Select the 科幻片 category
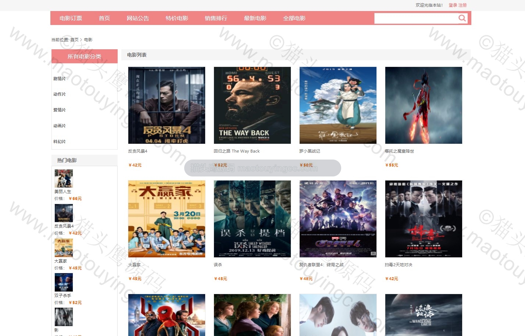525x336 pixels. (60, 142)
